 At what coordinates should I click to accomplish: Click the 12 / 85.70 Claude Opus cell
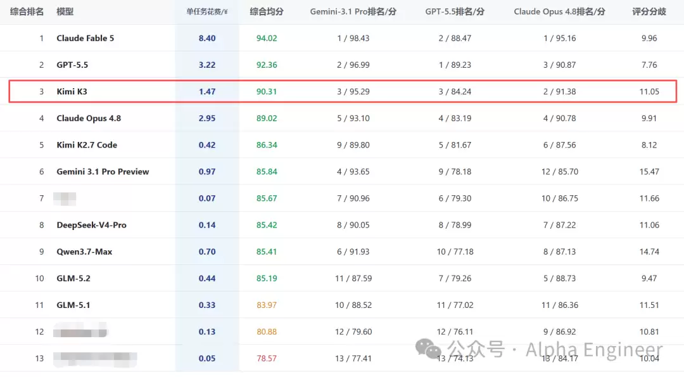coord(559,172)
